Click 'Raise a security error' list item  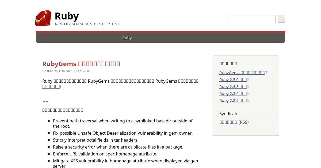coord(118,147)
